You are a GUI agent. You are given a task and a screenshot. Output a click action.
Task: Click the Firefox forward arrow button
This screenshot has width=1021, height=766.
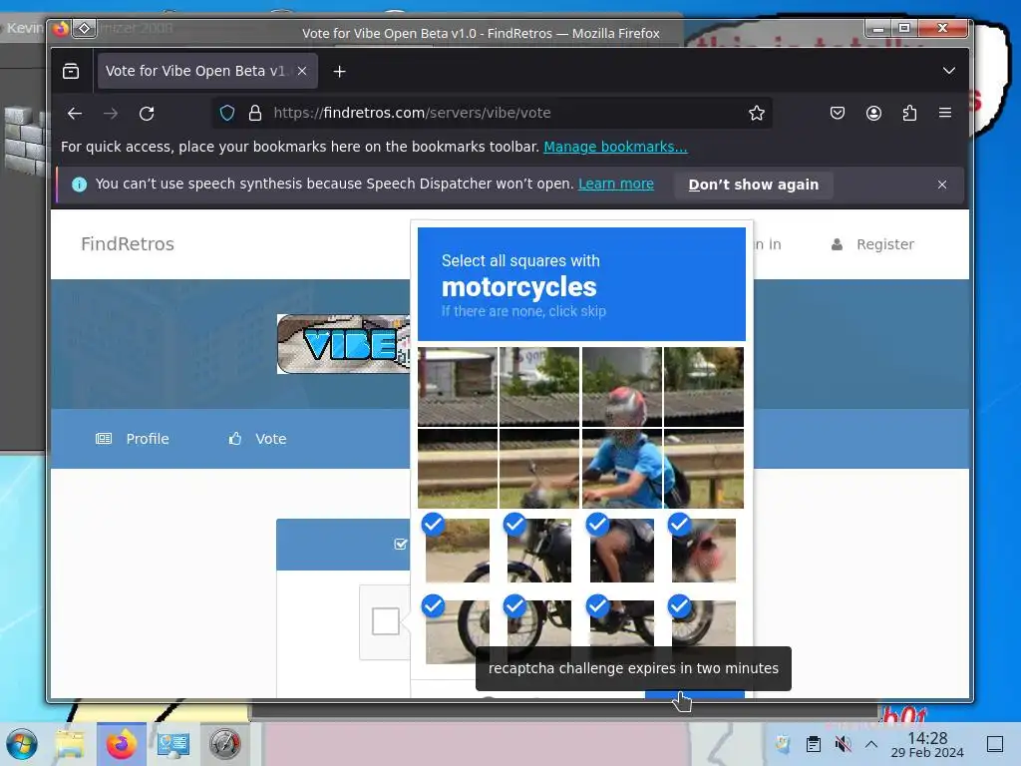(111, 114)
